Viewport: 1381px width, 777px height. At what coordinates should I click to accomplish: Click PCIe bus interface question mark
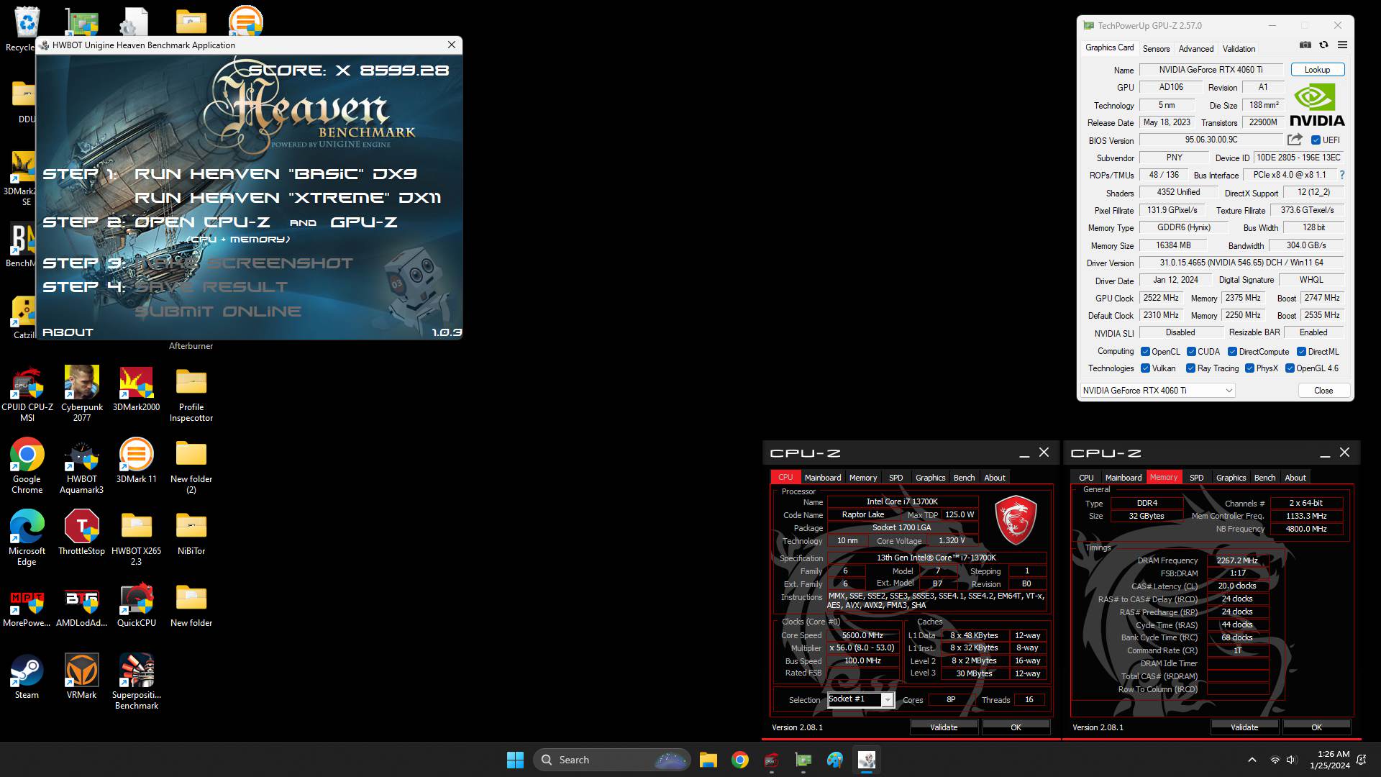(1342, 175)
